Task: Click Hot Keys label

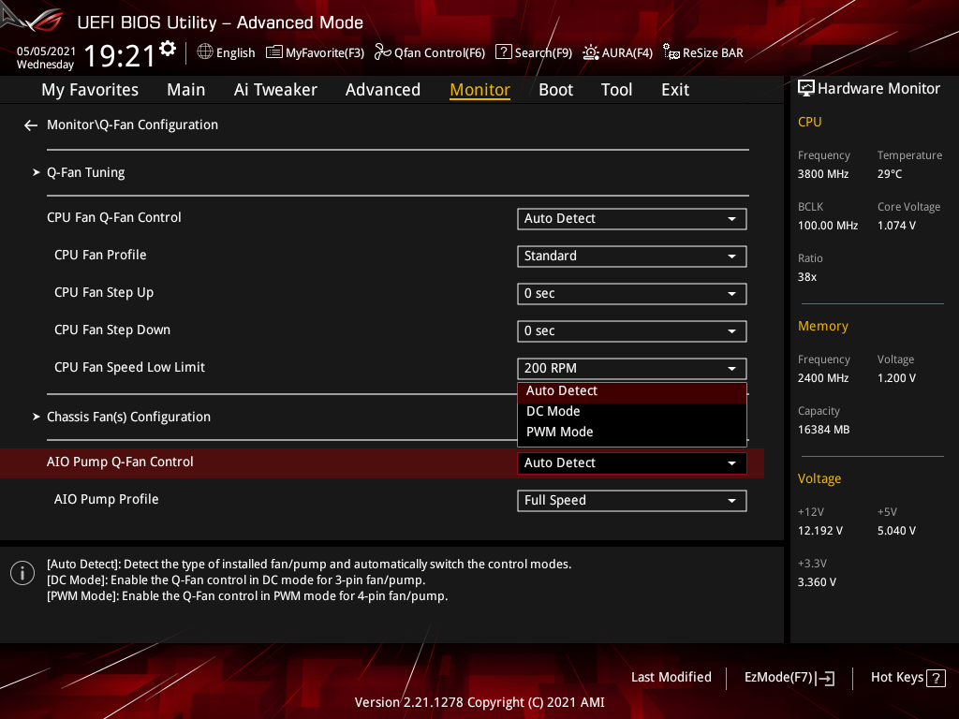Action: [x=897, y=678]
